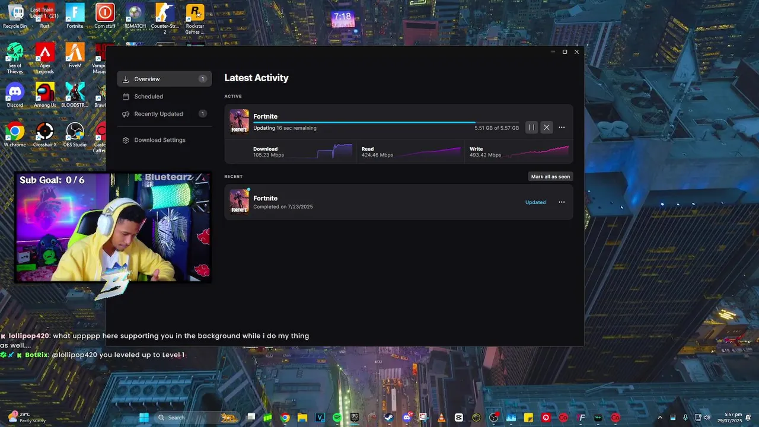759x427 pixels.
Task: Open more options for completed Fortnite entry
Action: pos(562,202)
